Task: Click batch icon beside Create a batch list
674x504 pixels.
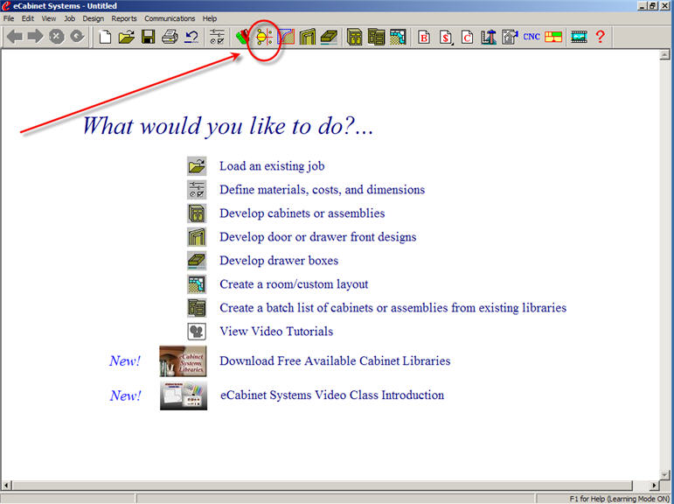Action: pos(197,308)
